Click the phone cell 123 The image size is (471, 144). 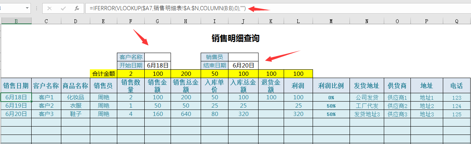pyautogui.click(x=457, y=97)
